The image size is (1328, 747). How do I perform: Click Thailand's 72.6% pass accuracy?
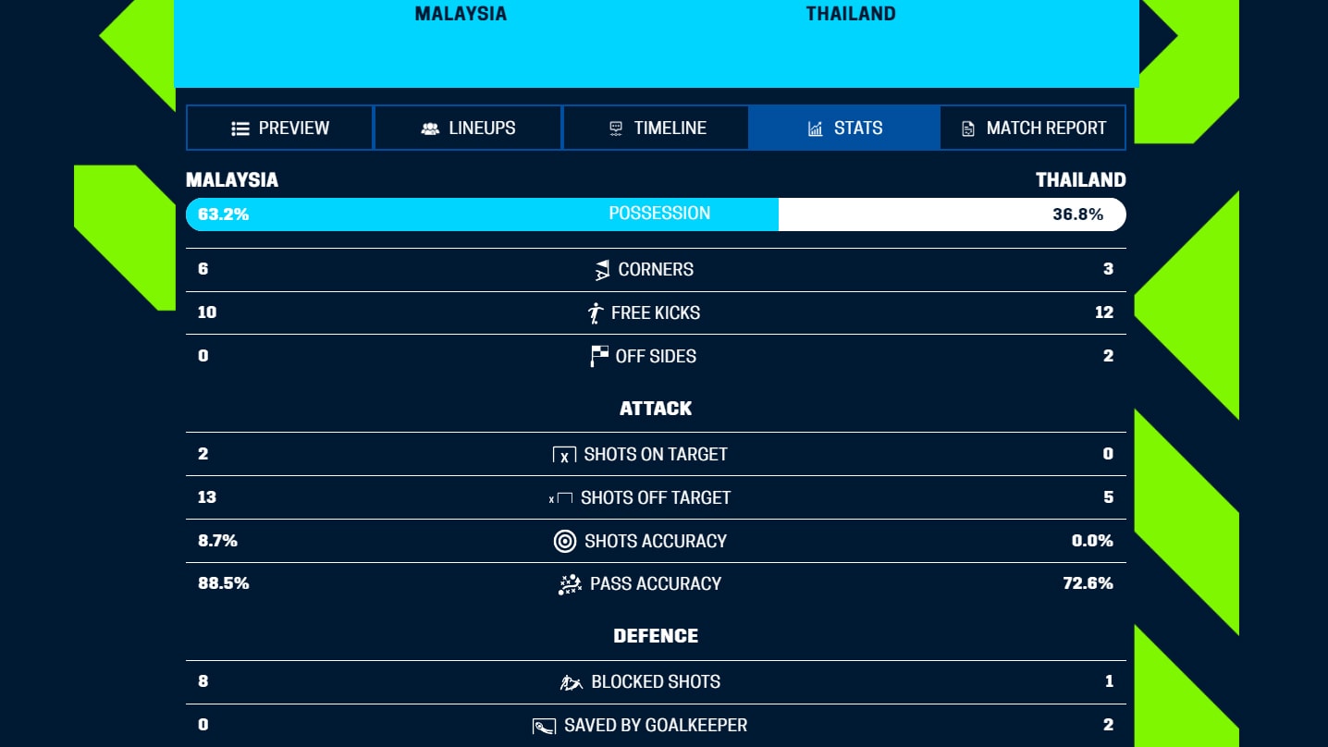(x=1088, y=583)
